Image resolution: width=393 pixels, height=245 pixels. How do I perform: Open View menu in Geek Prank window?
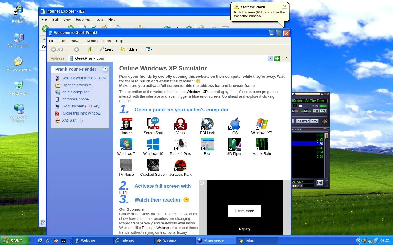(x=75, y=41)
